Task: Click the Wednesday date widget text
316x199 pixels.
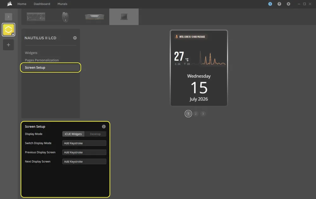Action: [199, 76]
